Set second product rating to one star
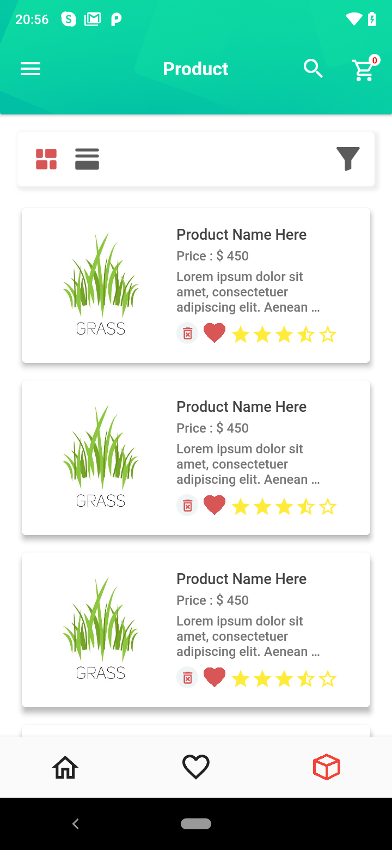Viewport: 392px width, 850px height. pyautogui.click(x=241, y=507)
